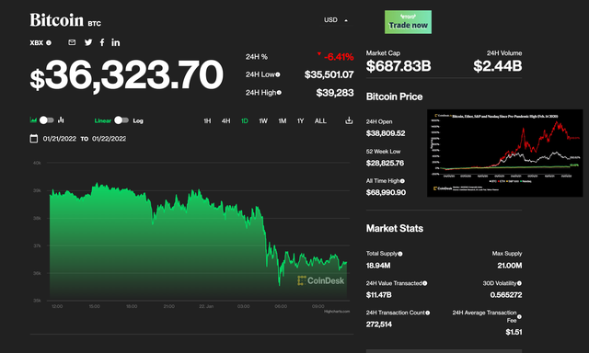Select the 1H timeframe tab
This screenshot has width=589, height=353.
coord(207,120)
